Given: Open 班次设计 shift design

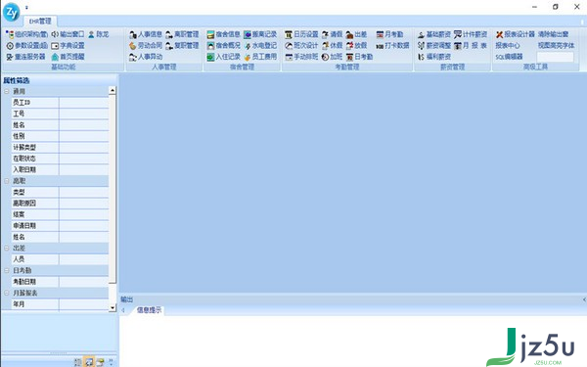Looking at the screenshot, I should [x=301, y=46].
